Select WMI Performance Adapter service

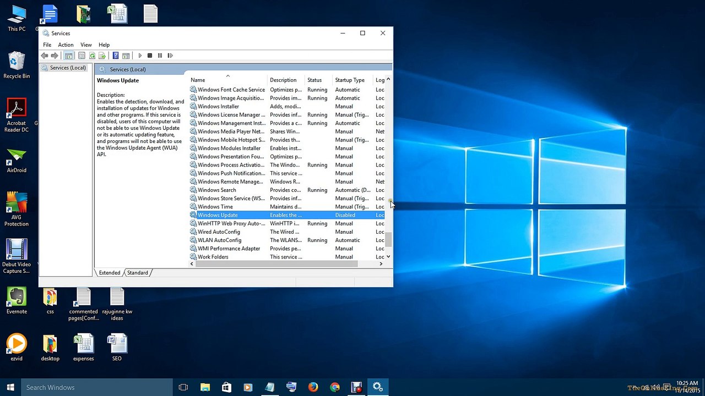(x=288, y=249)
